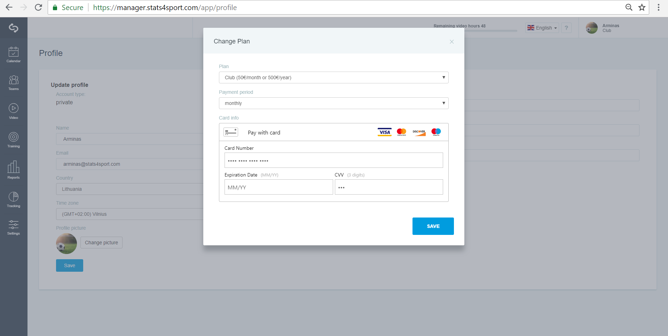
Task: Expand the Plan dropdown
Action: pyautogui.click(x=333, y=77)
